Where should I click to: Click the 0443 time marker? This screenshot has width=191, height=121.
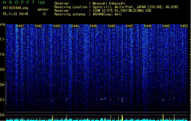coord(57,26)
